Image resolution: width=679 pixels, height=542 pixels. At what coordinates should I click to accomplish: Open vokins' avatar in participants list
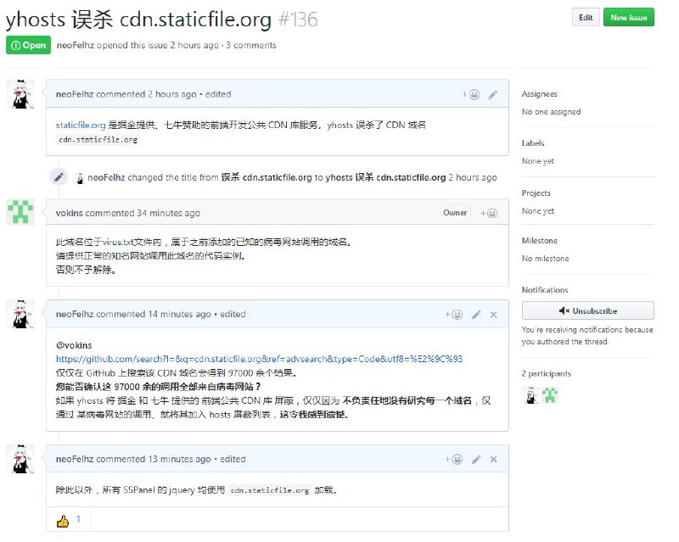pyautogui.click(x=549, y=395)
